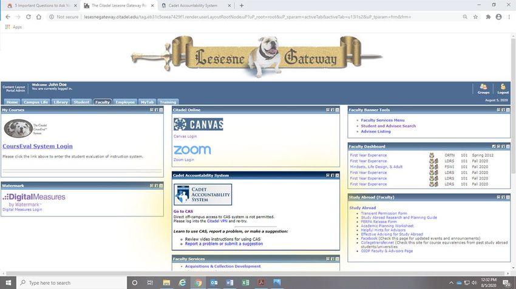Open the Faculty Services Menu link
This screenshot has width=516, height=289.
[x=382, y=120]
